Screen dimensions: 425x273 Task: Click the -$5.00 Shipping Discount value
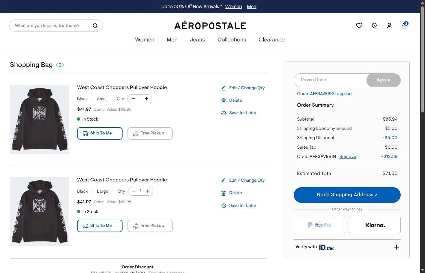(x=390, y=138)
